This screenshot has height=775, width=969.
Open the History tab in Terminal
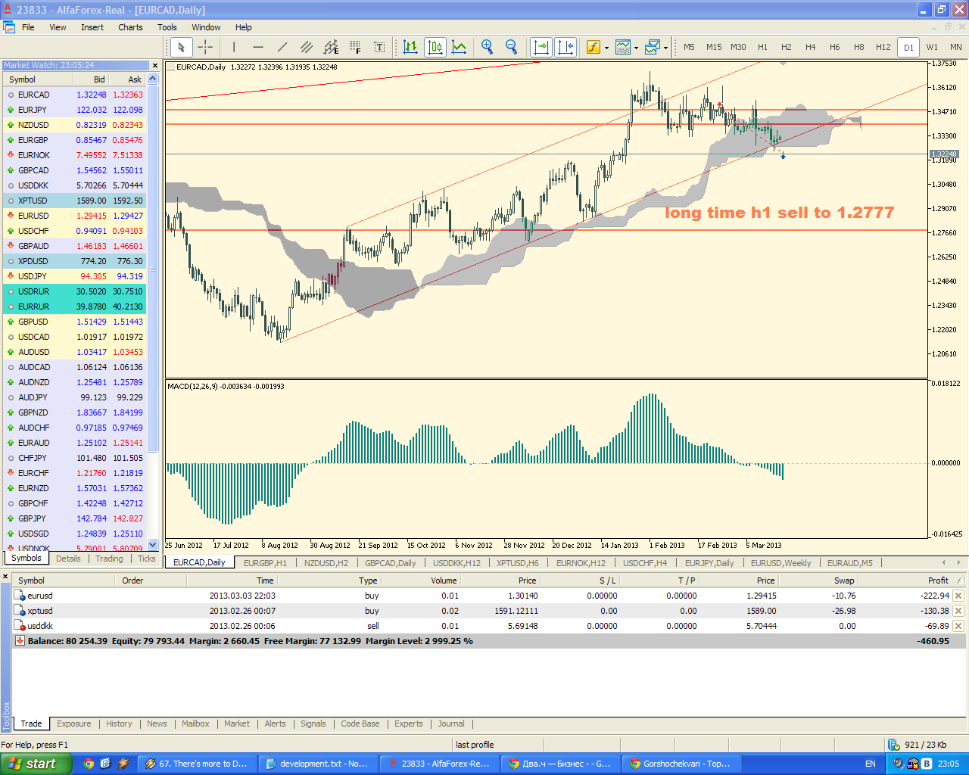119,724
